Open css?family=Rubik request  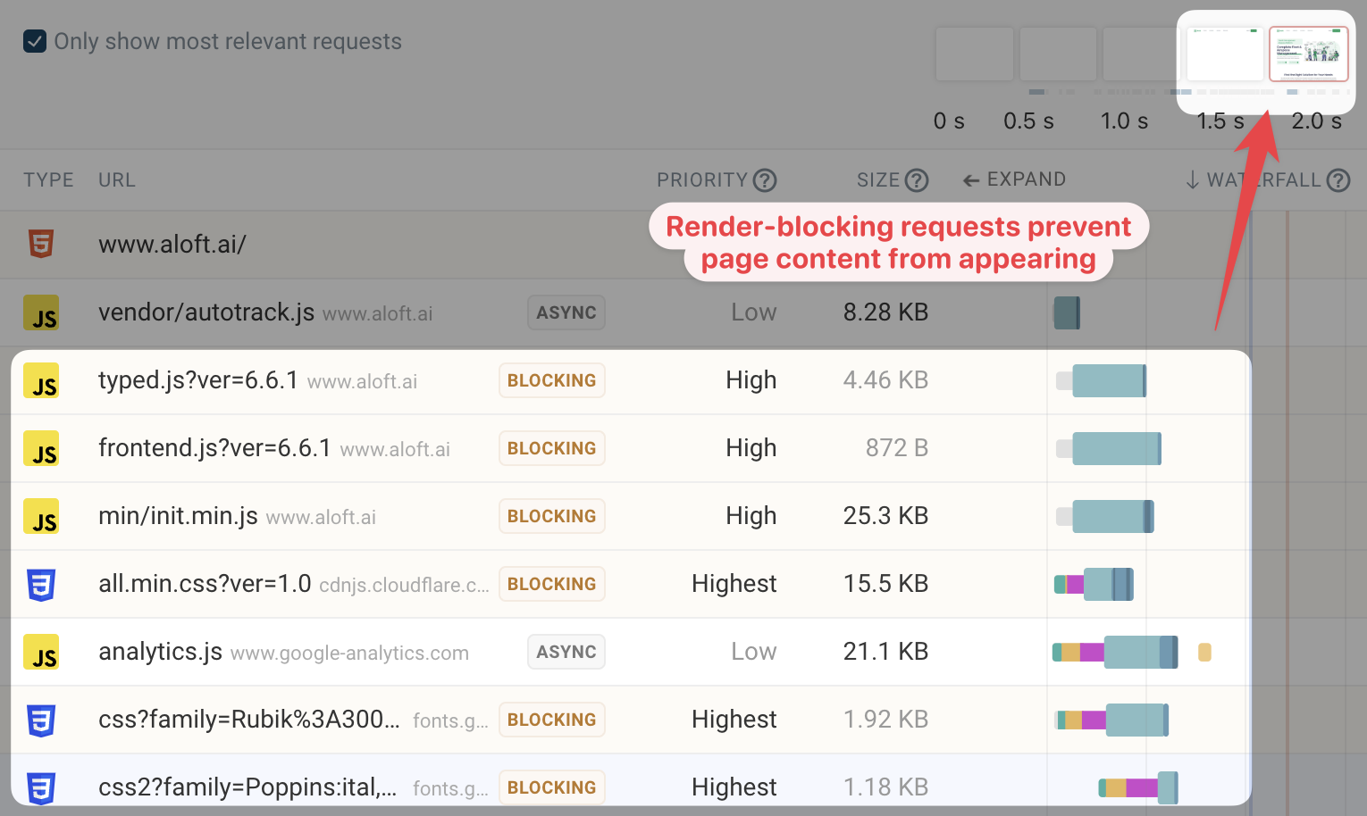coord(249,720)
